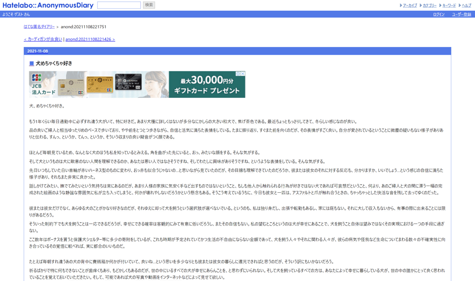Click paragraph starting そして犬というものは
Screen dimensions: 475x281
(178, 161)
